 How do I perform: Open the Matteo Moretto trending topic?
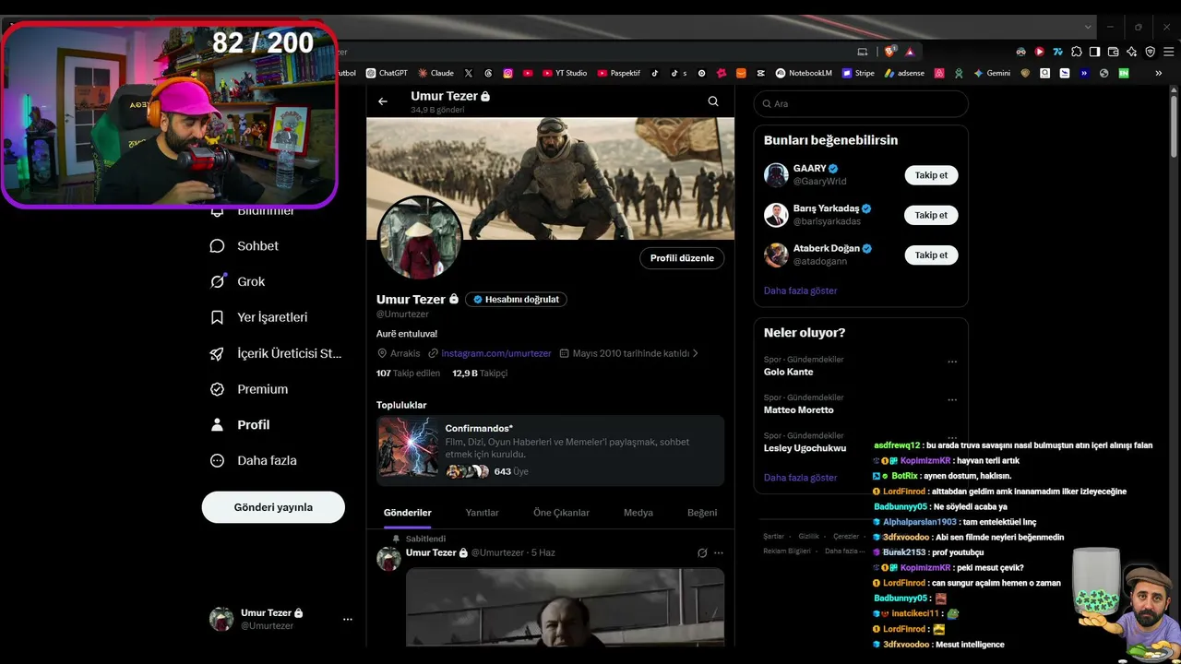pos(799,409)
